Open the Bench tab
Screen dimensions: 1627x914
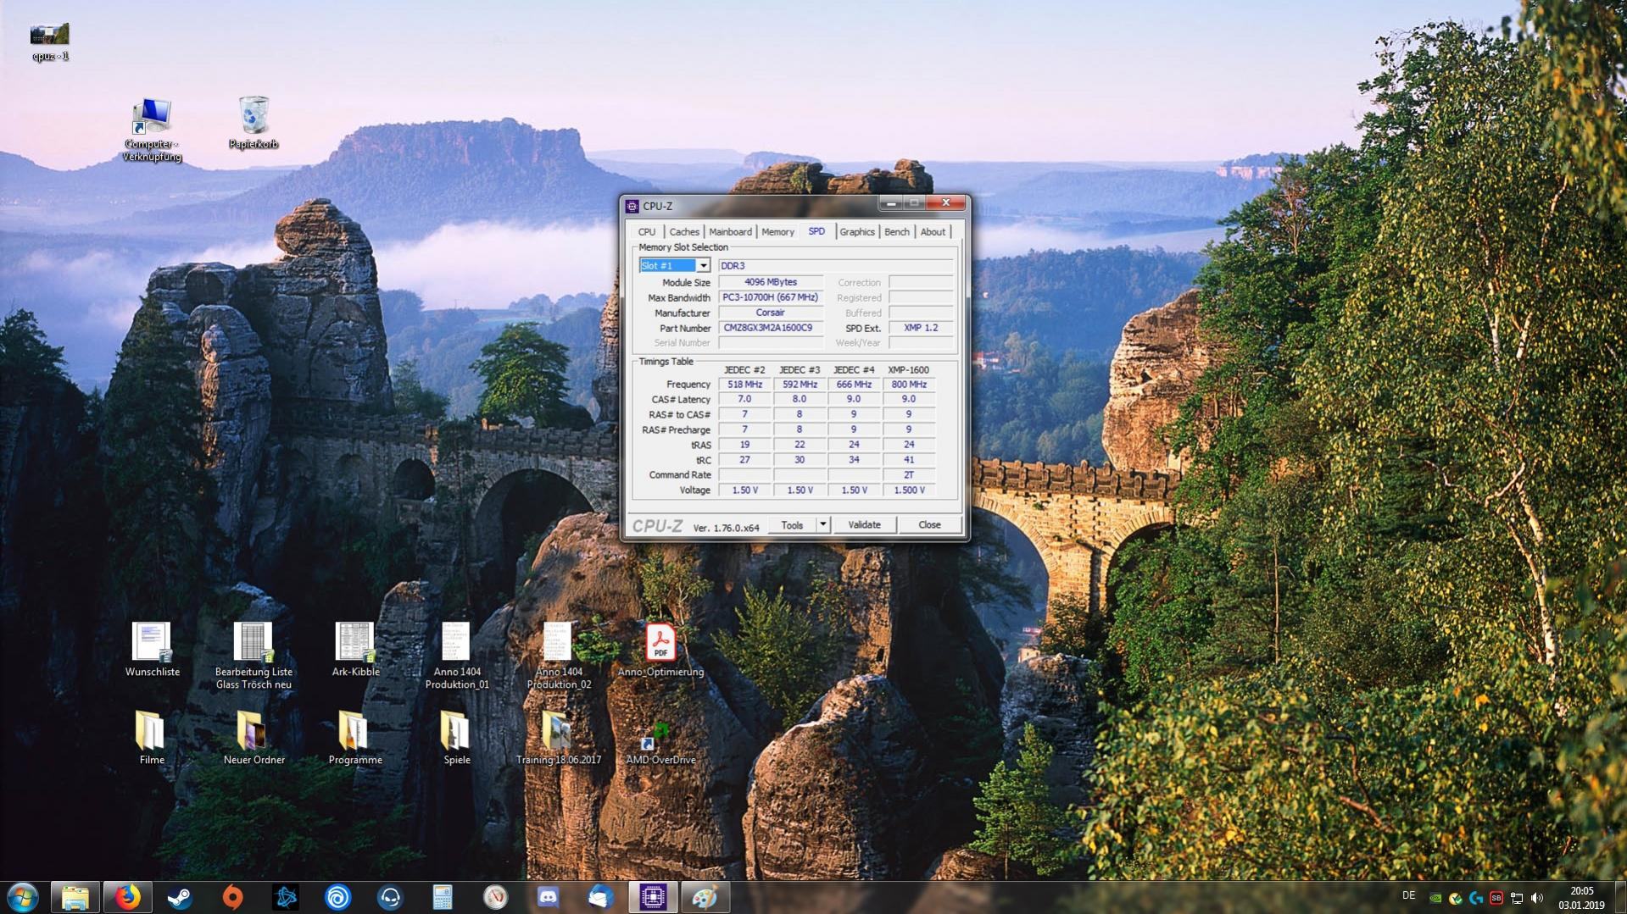click(x=896, y=232)
